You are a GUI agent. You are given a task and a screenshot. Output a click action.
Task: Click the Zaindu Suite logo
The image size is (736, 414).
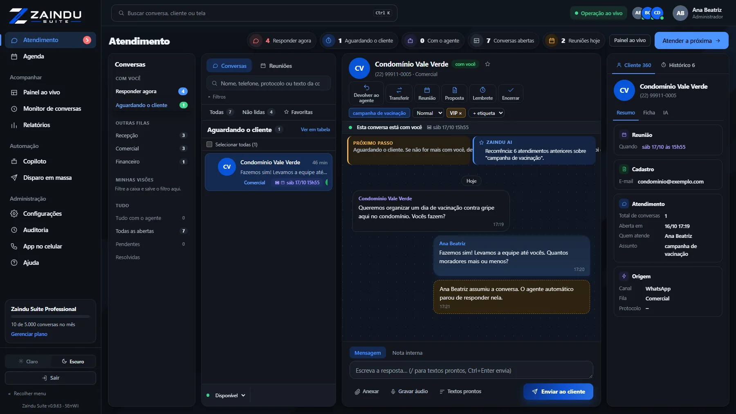click(x=45, y=16)
